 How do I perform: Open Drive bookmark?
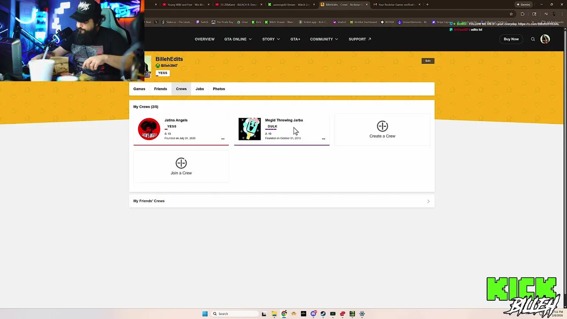[x=242, y=22]
